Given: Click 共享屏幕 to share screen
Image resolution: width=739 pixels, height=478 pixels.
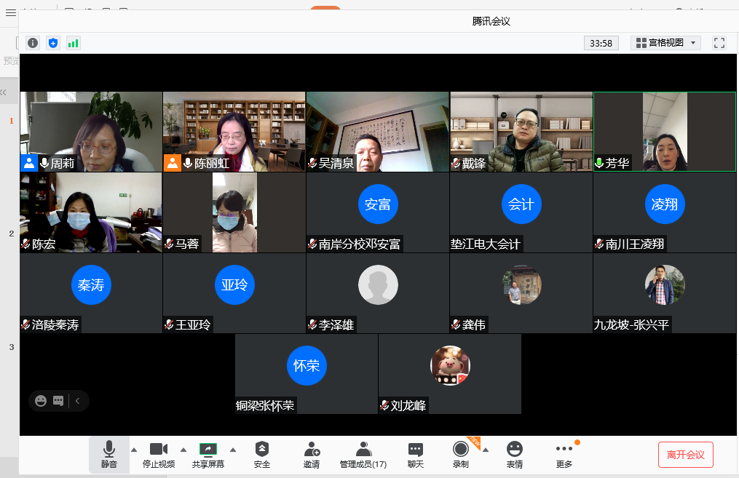Looking at the screenshot, I should coord(208,455).
